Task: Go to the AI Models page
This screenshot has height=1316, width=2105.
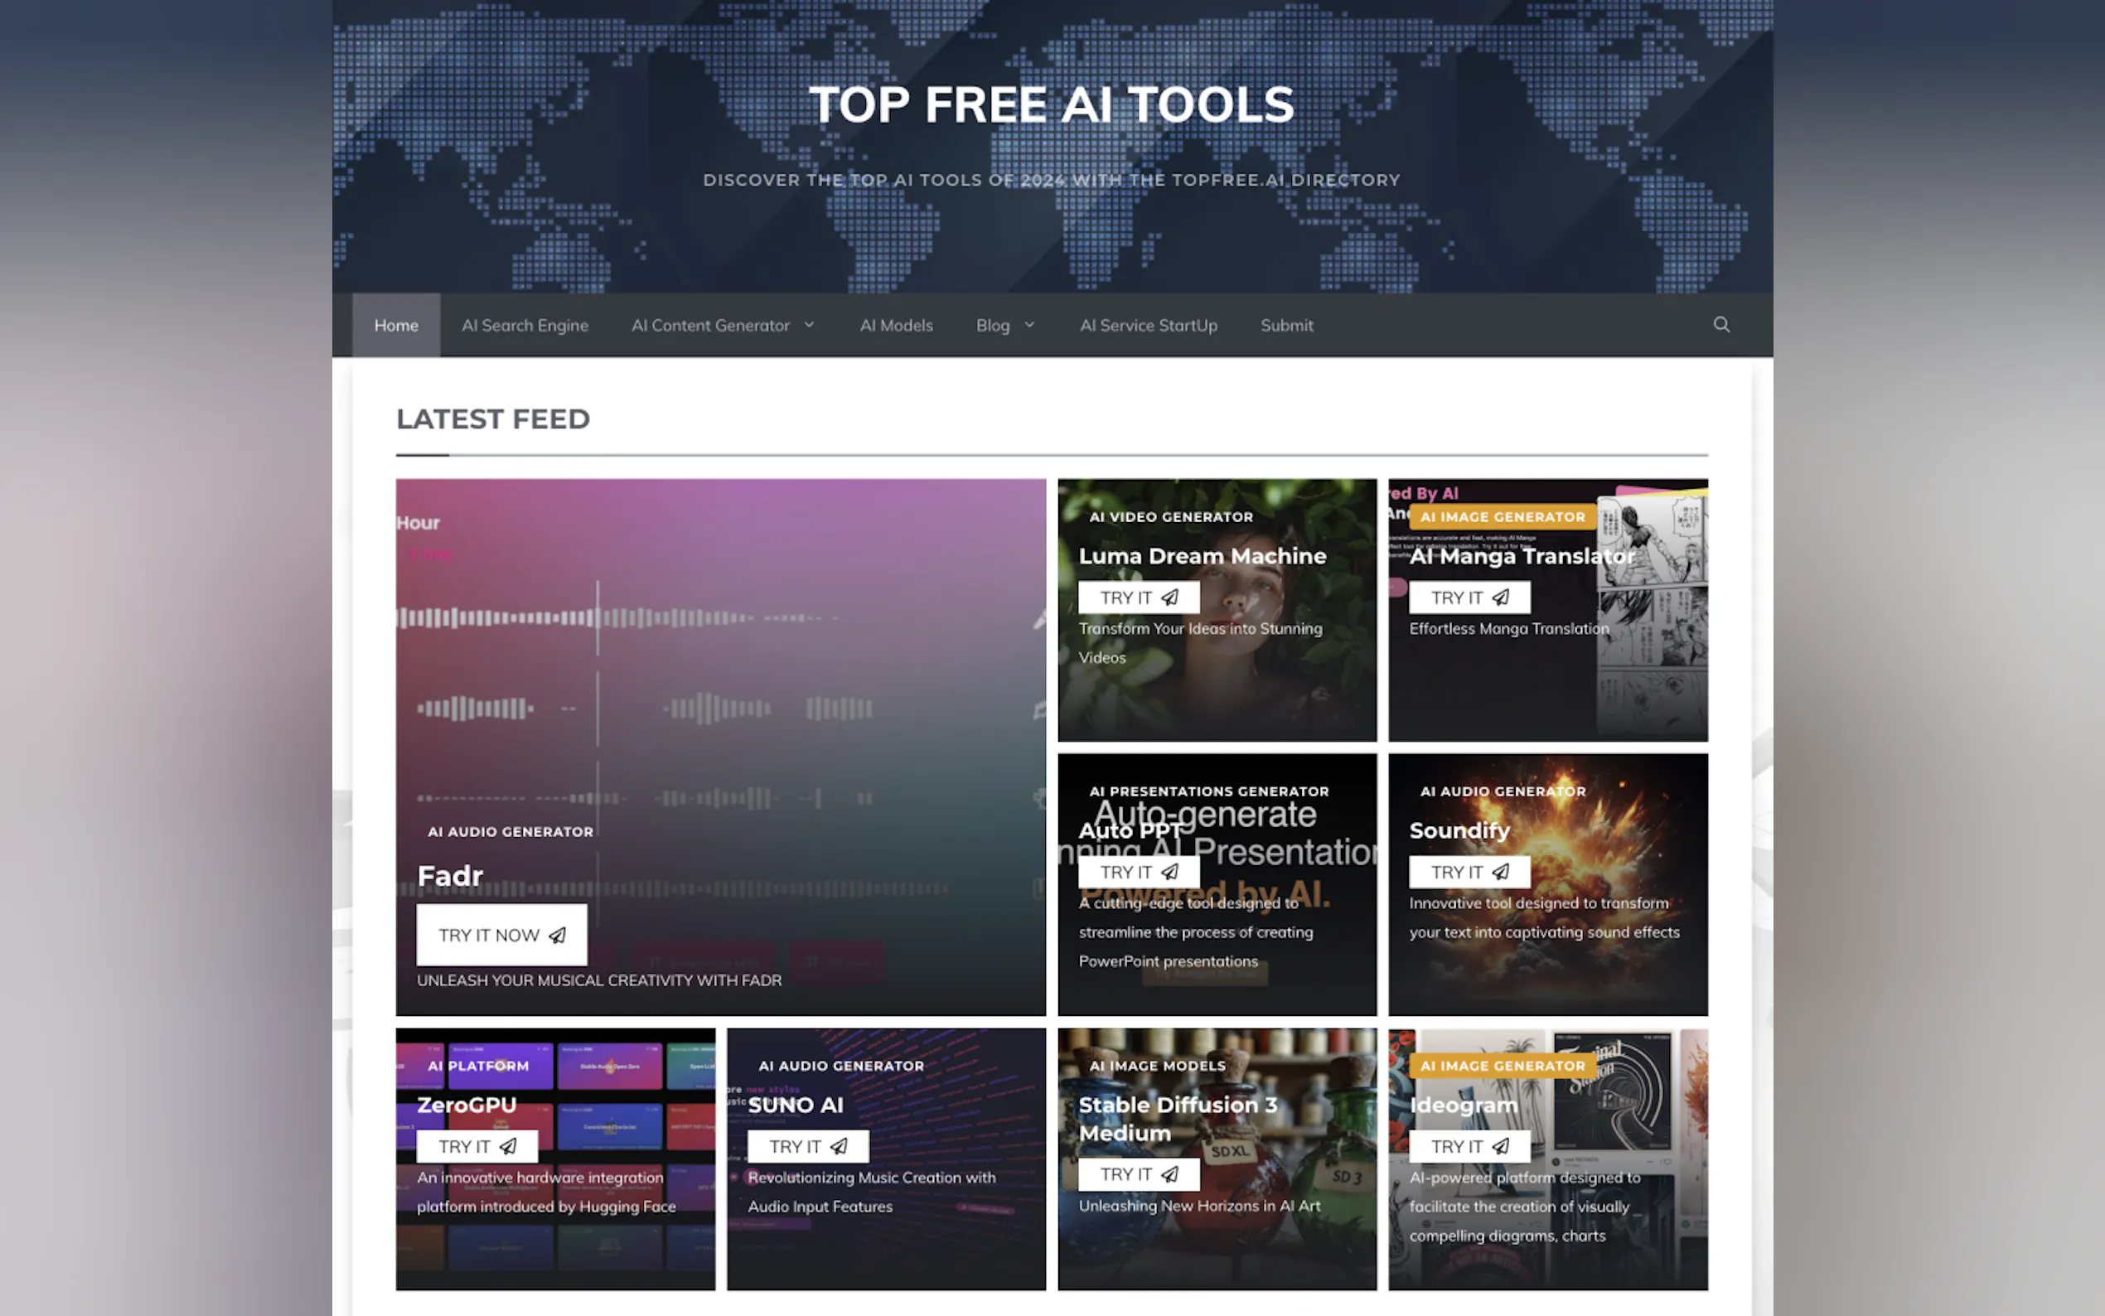Action: click(895, 326)
